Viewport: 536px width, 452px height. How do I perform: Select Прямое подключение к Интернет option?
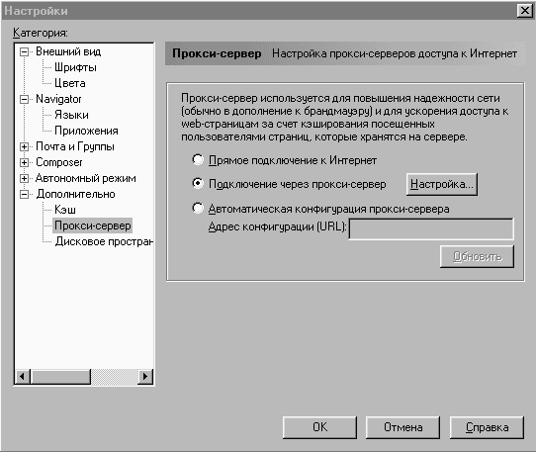point(198,159)
